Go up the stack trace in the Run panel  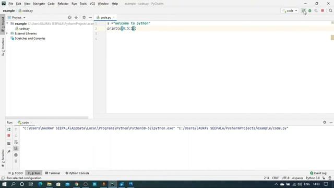point(16,130)
